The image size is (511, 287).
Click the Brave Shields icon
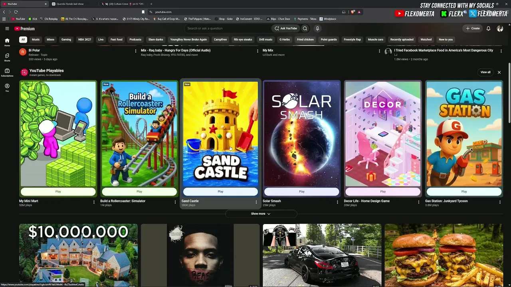(353, 12)
